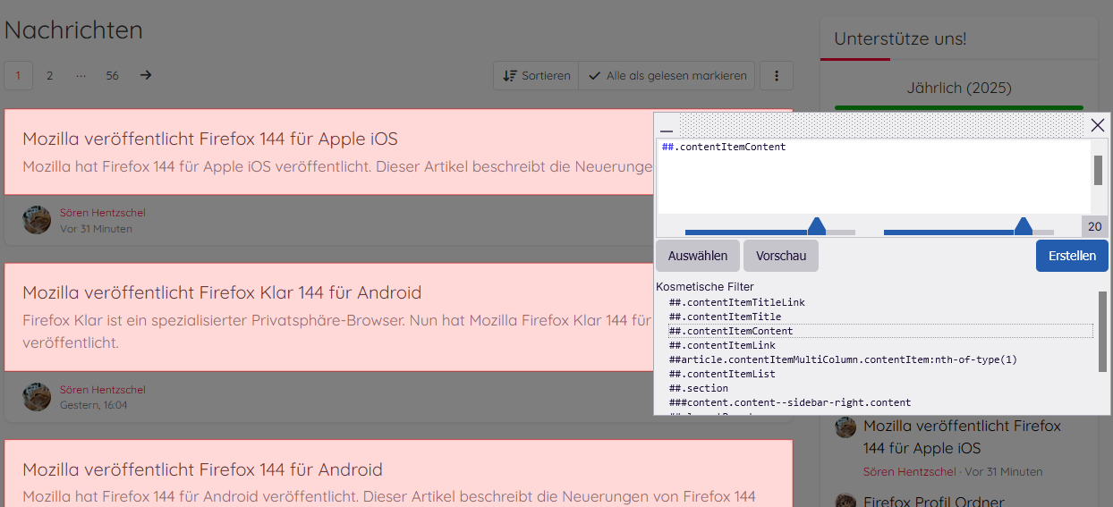This screenshot has width=1113, height=507.
Task: Click avatar next to sidebar Firefox 144 iOS entry
Action: tap(845, 427)
